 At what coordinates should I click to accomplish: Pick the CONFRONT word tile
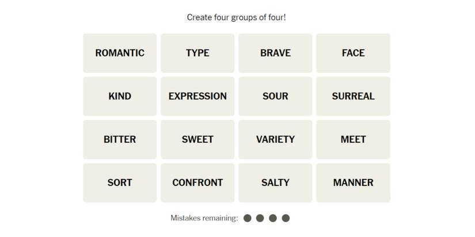[197, 182]
